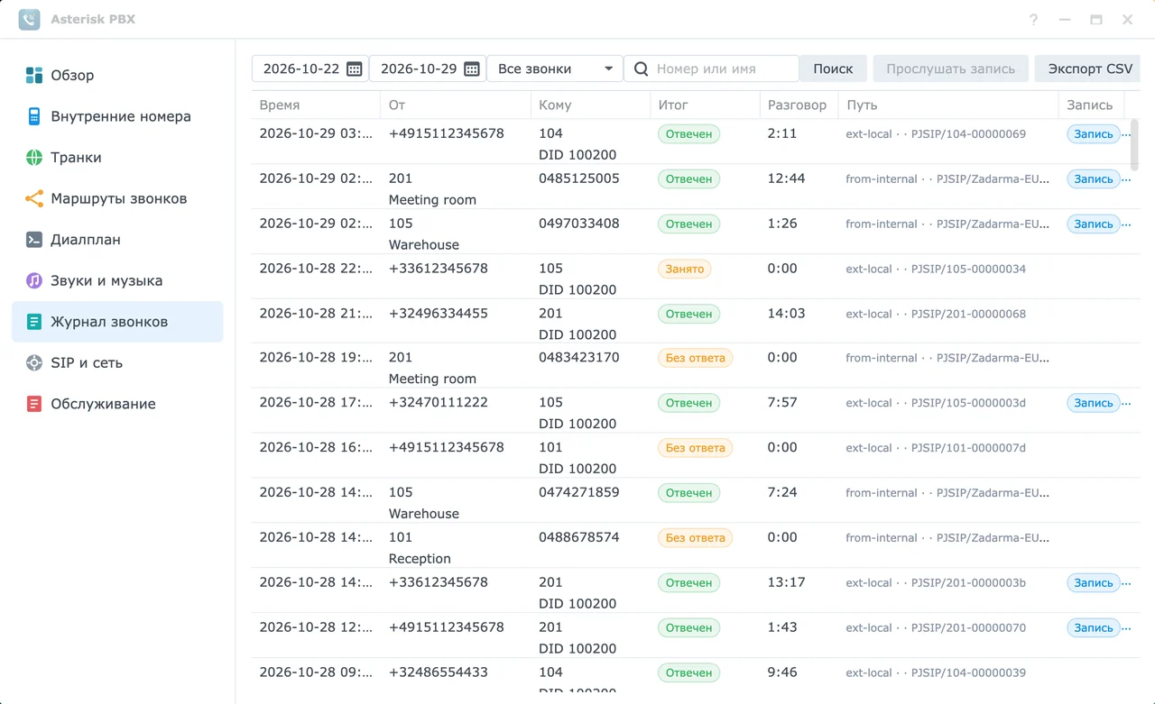Click path PJSIP/105-00000034
This screenshot has height=704, width=1155.
968,269
